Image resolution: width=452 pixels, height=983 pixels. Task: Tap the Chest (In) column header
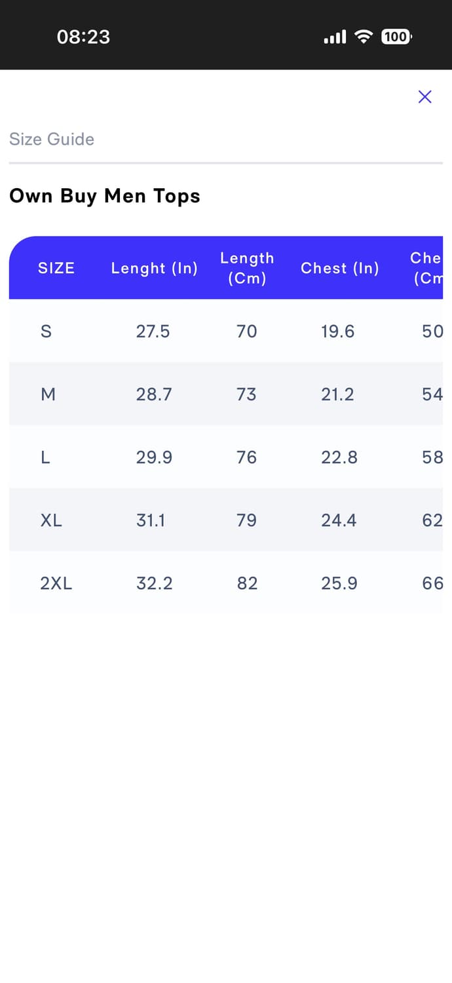point(339,268)
